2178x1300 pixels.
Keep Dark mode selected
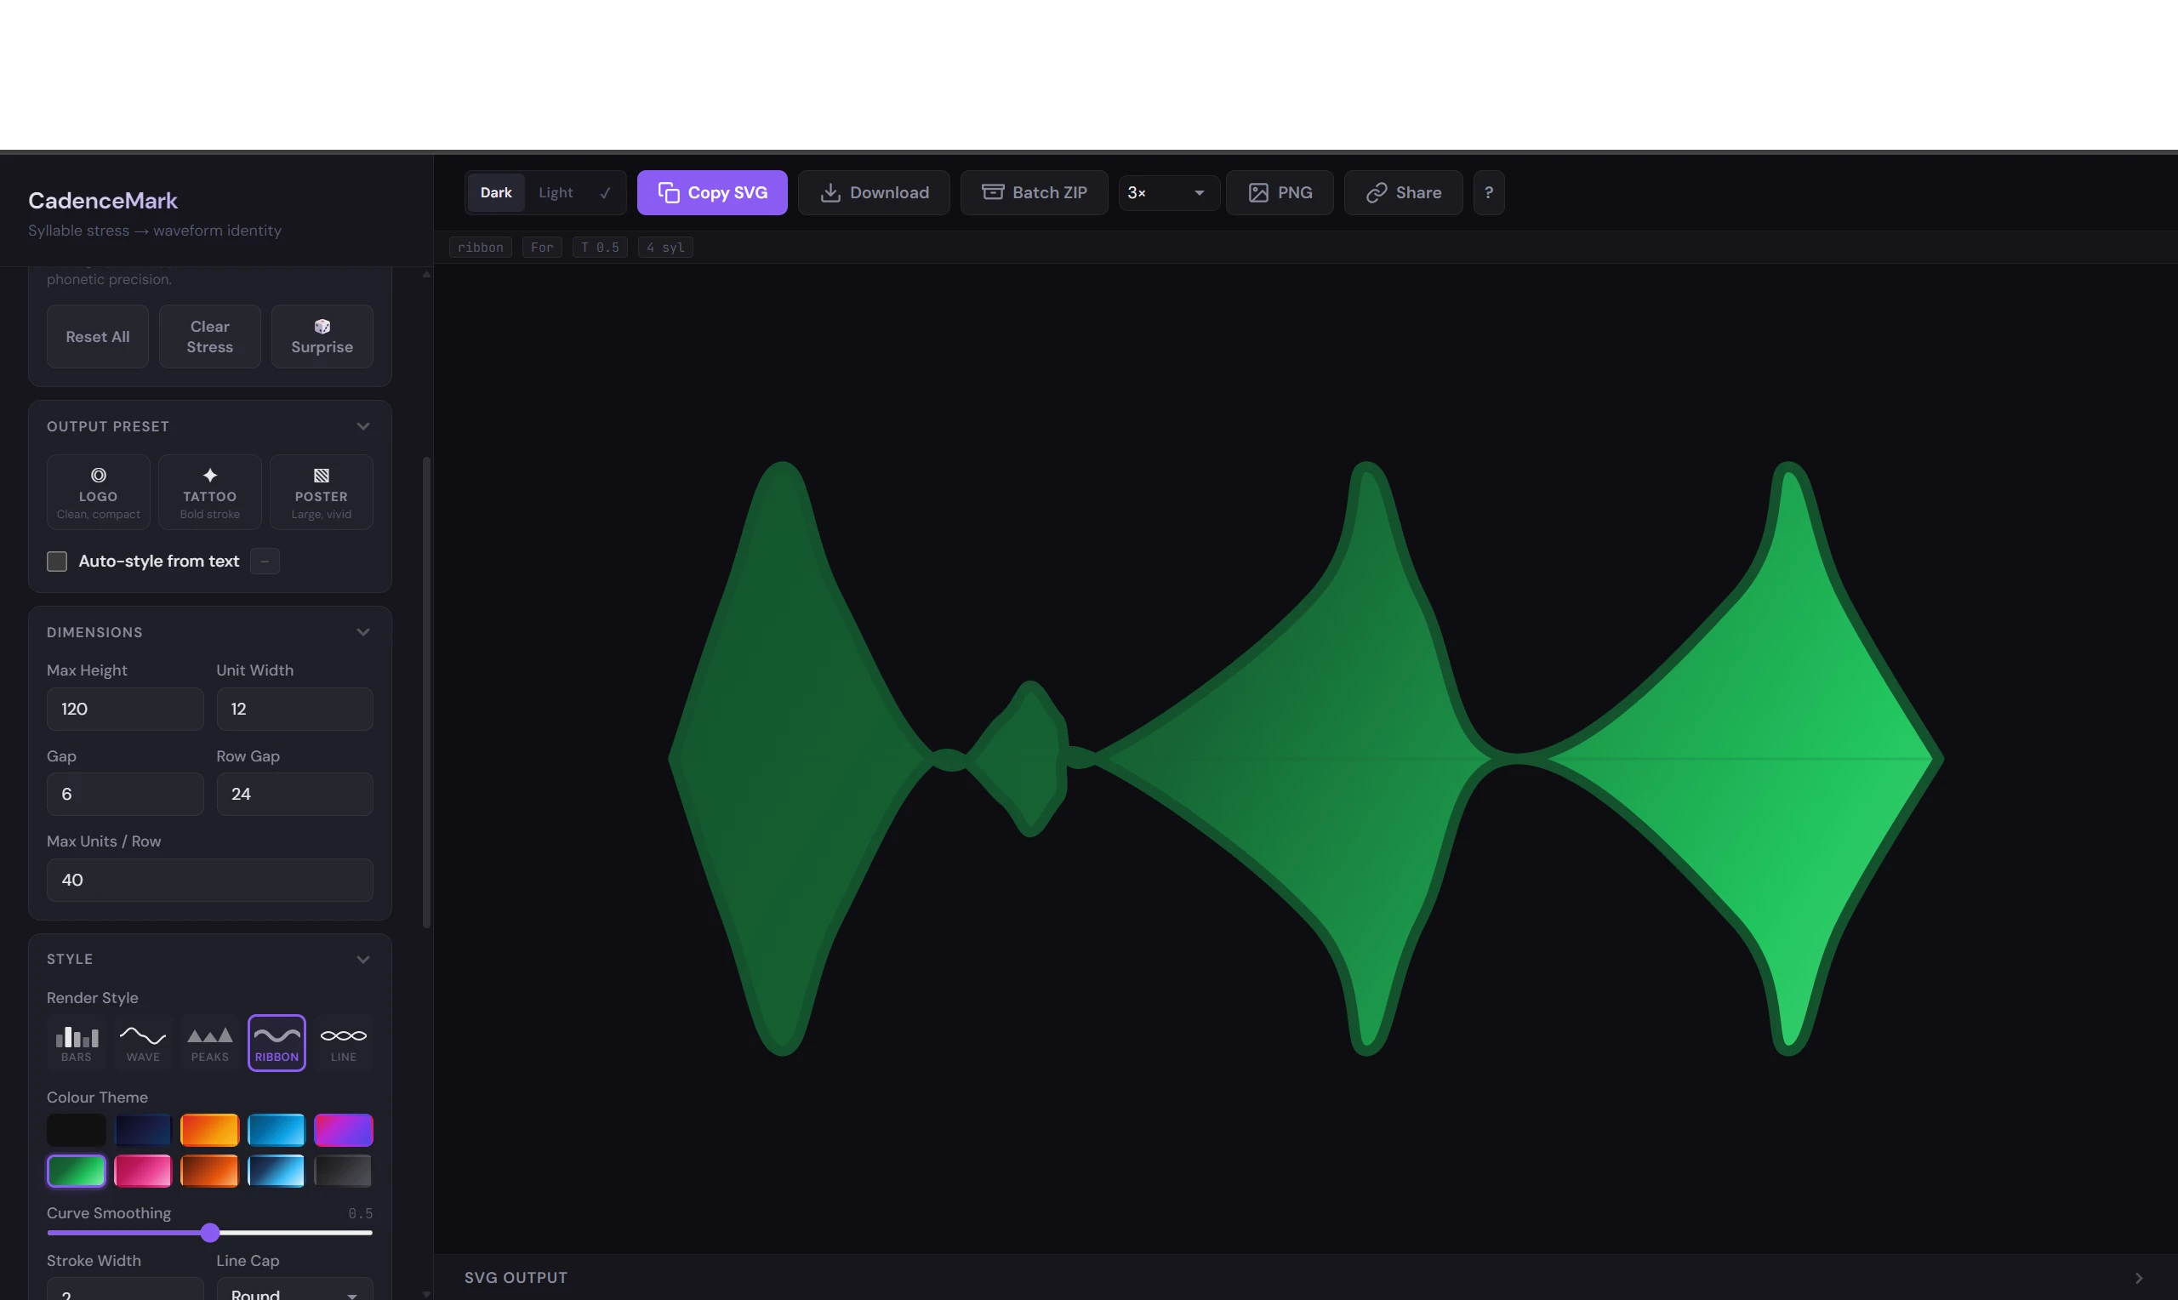coord(496,191)
